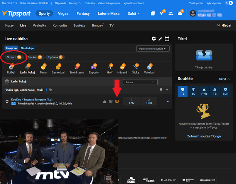Switch to the Kurzy tab
The height and width of the screenshot is (184, 236).
(x=10, y=25)
